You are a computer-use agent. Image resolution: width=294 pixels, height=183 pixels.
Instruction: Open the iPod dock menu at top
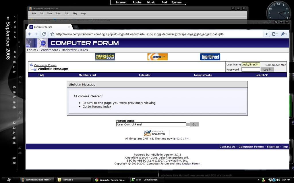164,2
